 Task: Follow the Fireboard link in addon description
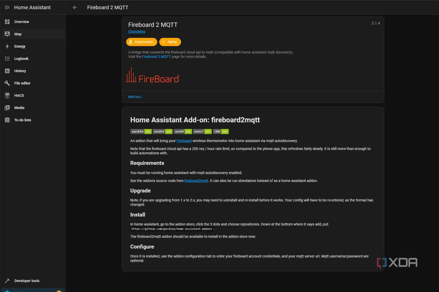pos(184,141)
